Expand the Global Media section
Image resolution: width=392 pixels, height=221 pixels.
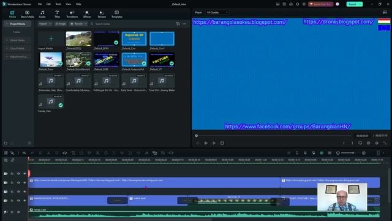coord(7,40)
